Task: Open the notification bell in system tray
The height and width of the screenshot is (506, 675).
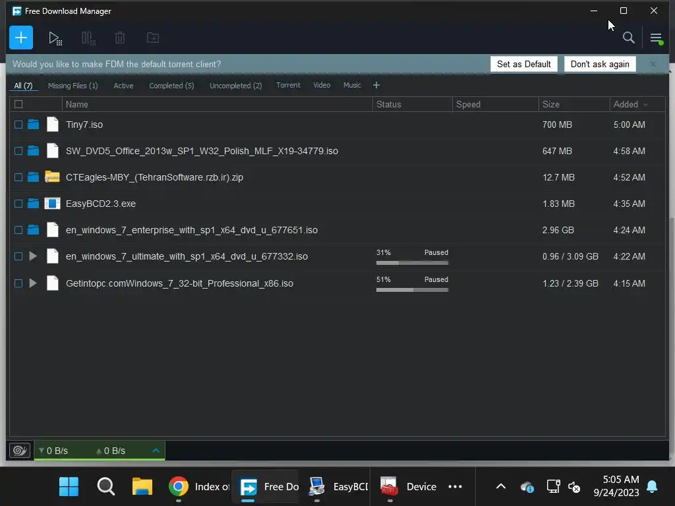Action: 652,487
